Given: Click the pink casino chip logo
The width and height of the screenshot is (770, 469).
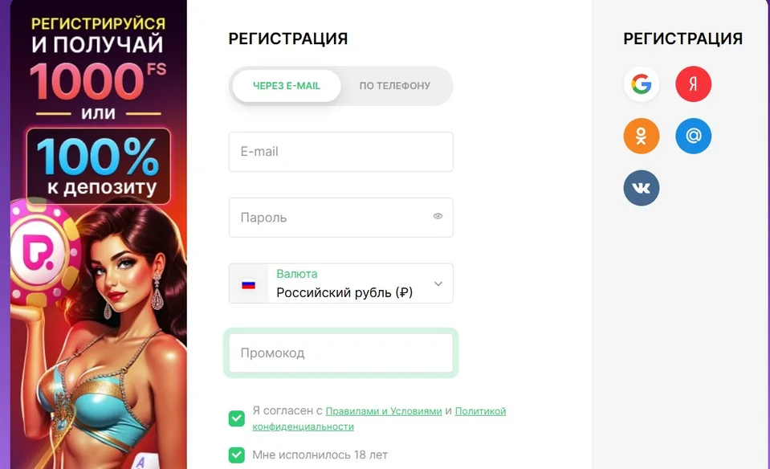Looking at the screenshot, I should click(42, 251).
